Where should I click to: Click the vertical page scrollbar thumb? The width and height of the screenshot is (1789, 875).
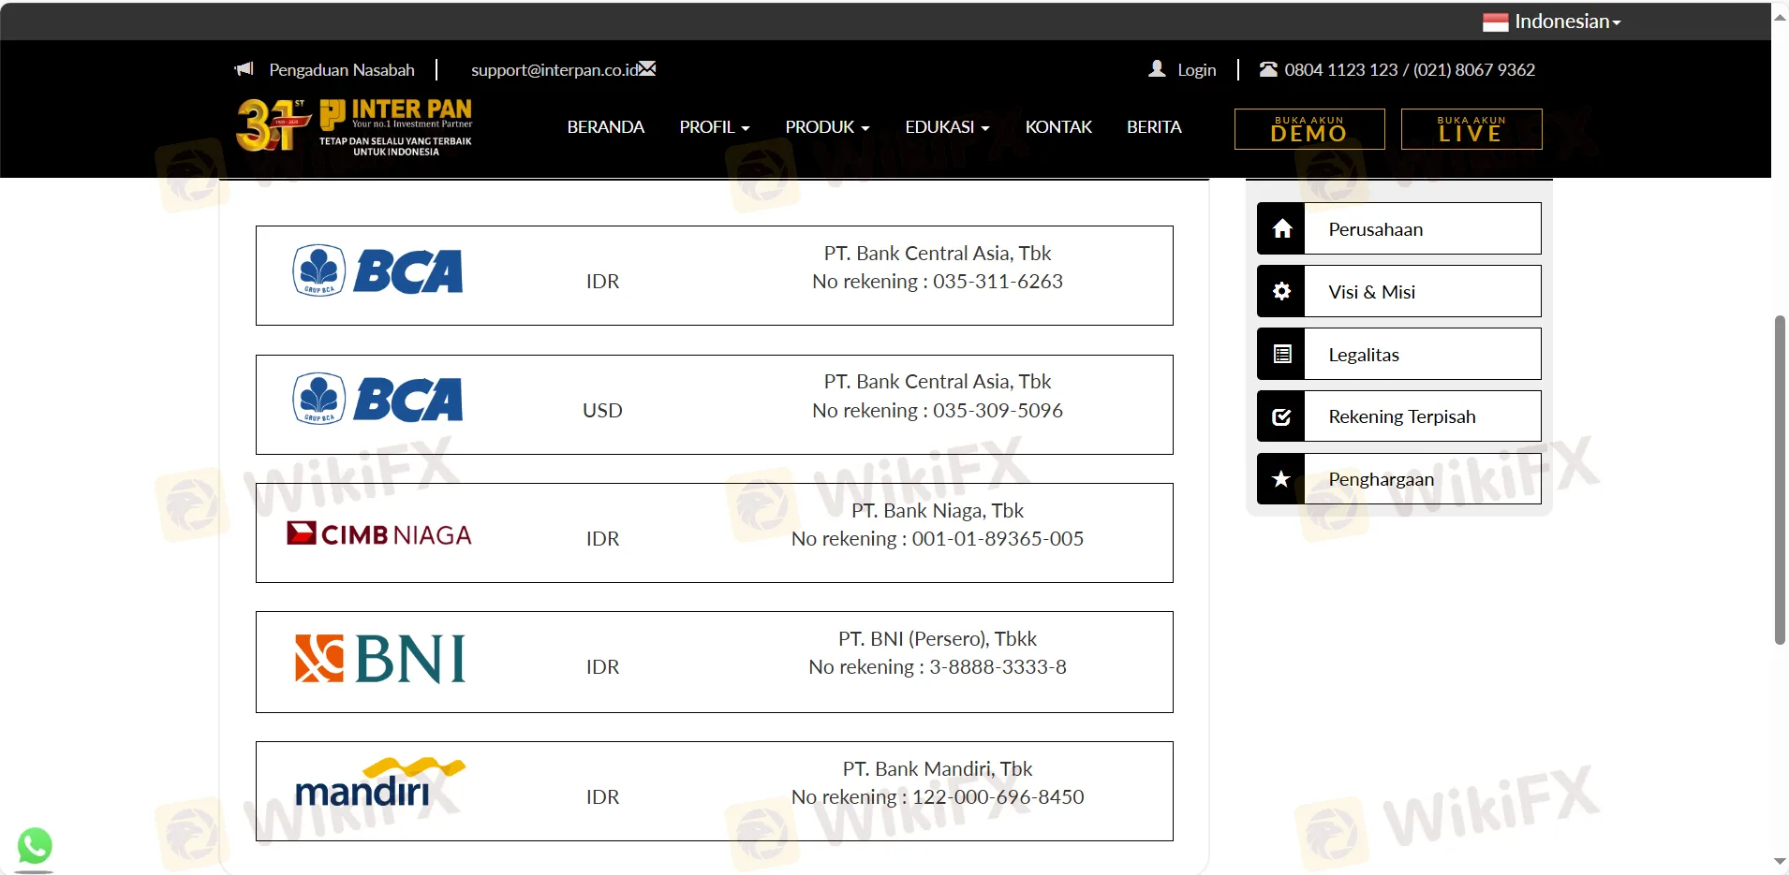1780,480
